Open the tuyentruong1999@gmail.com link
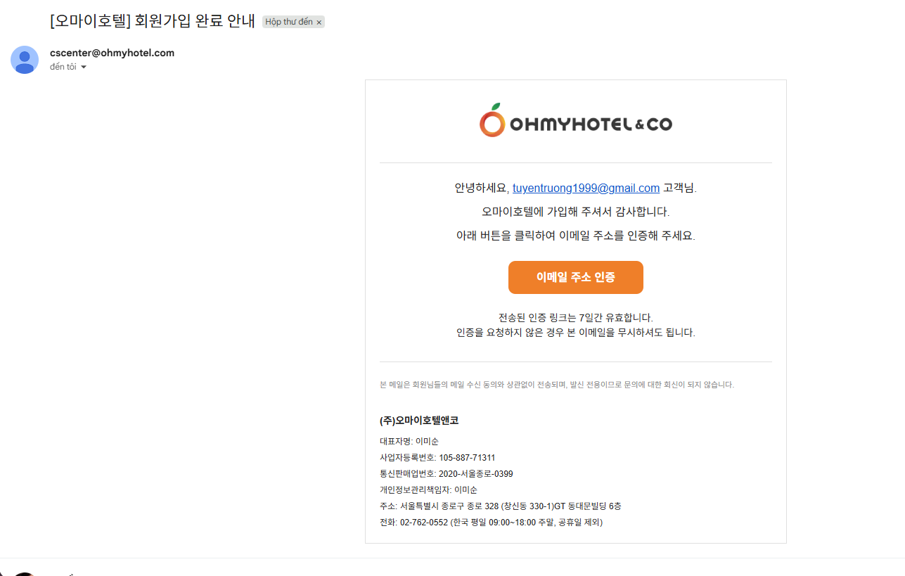 pyautogui.click(x=586, y=188)
